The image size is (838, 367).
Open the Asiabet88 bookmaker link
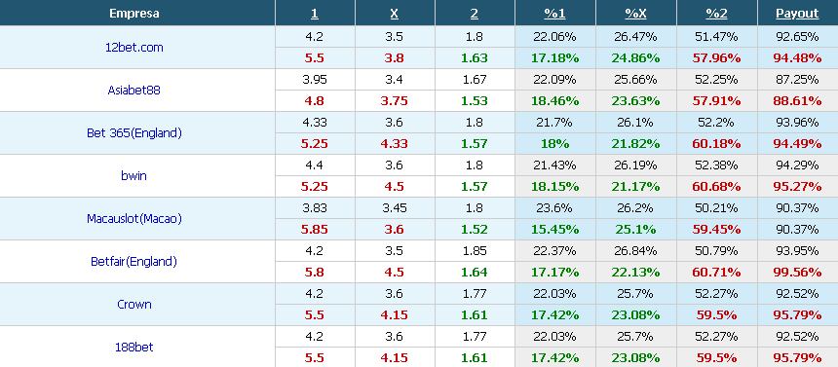point(134,91)
